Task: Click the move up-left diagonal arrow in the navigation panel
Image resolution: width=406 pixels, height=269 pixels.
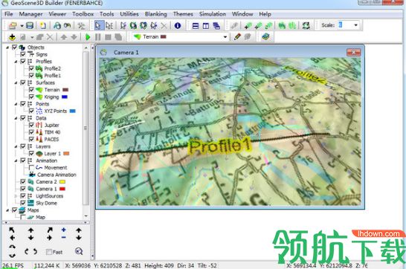Action: coord(12,230)
